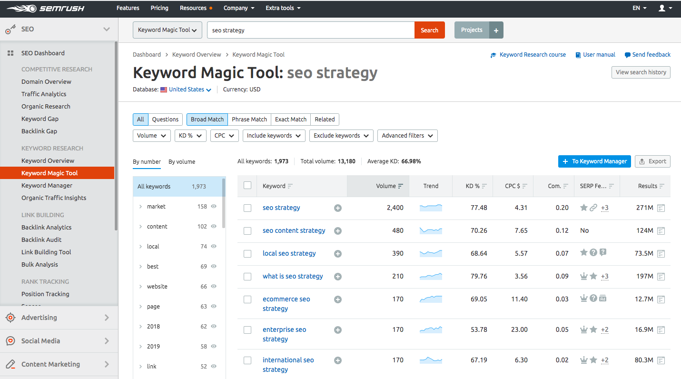Image resolution: width=681 pixels, height=379 pixels.
Task: Expand the 'content' keyword group
Action: (140, 227)
